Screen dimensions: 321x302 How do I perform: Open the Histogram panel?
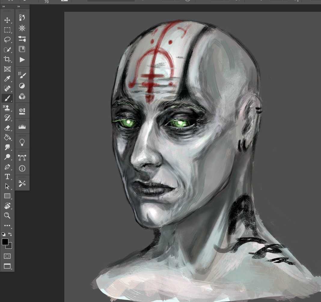tap(22, 127)
